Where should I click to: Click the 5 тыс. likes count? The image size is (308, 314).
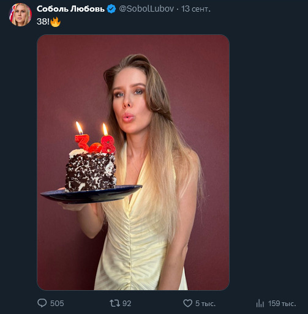(205, 304)
